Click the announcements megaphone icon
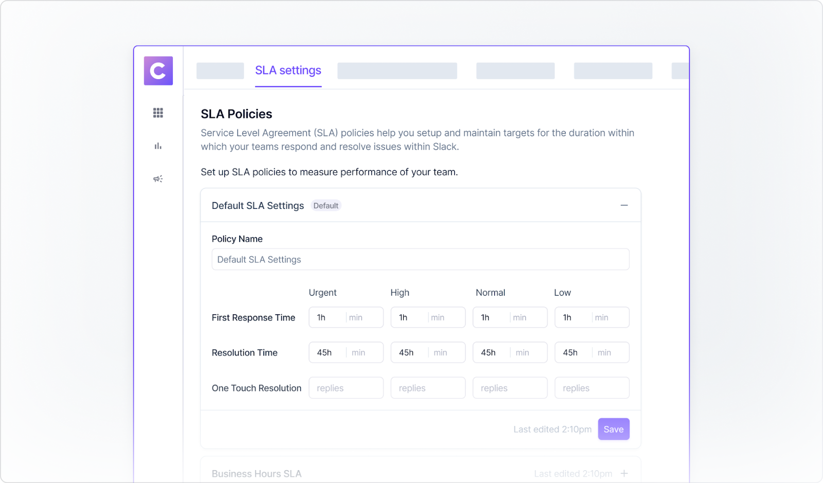The width and height of the screenshot is (823, 483). [158, 178]
